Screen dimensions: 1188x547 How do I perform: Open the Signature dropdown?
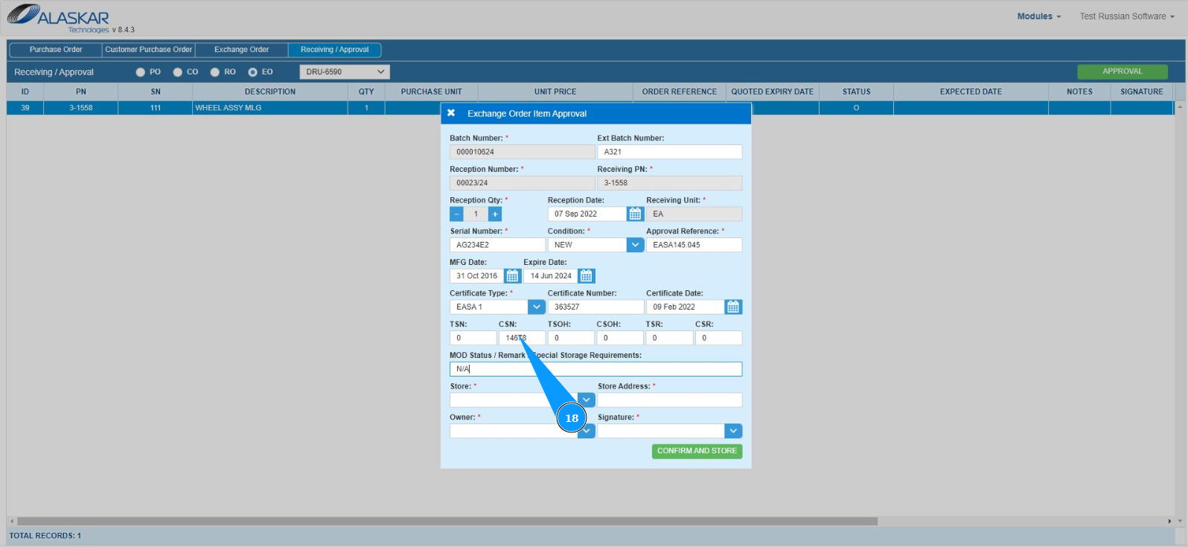(733, 431)
